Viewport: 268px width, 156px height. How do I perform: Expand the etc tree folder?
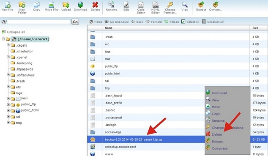(8, 87)
